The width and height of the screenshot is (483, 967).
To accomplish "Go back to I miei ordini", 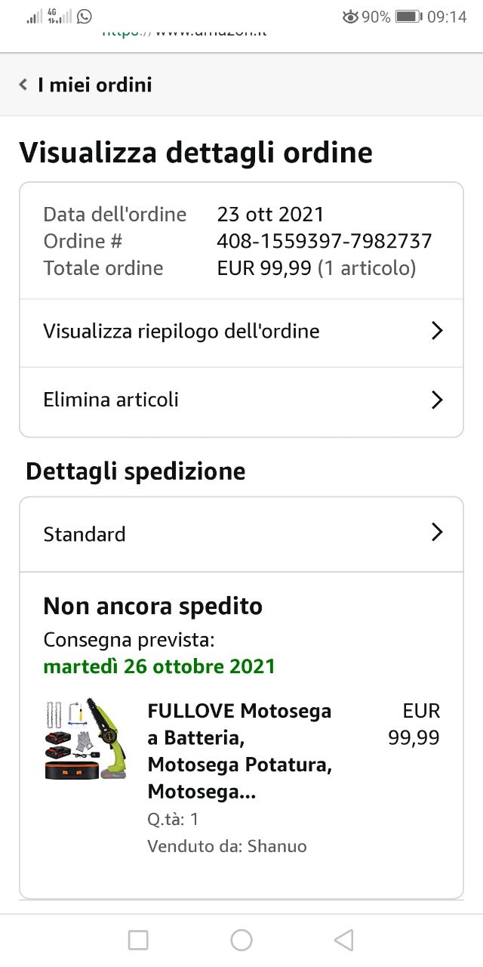I will (x=95, y=85).
